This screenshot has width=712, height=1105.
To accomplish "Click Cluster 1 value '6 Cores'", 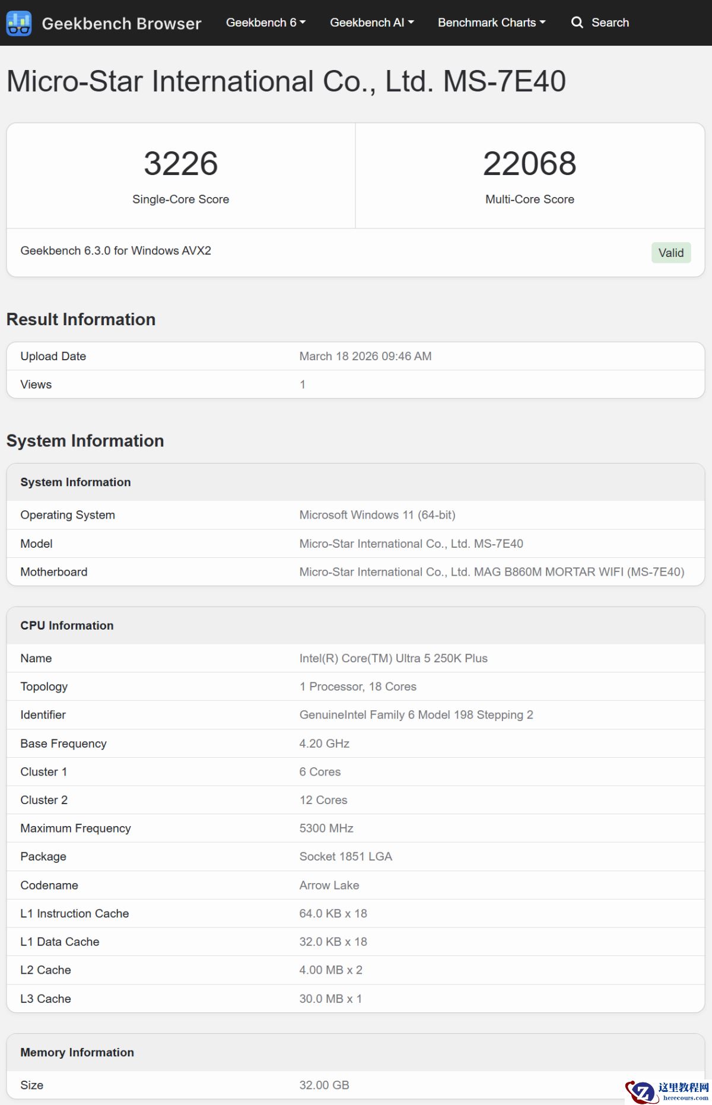I will point(320,771).
